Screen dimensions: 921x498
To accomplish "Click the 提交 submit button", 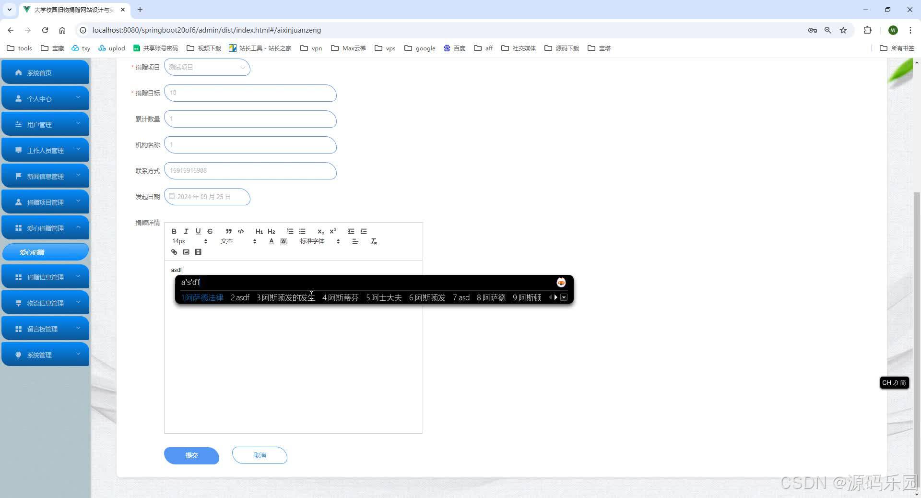I will point(191,455).
